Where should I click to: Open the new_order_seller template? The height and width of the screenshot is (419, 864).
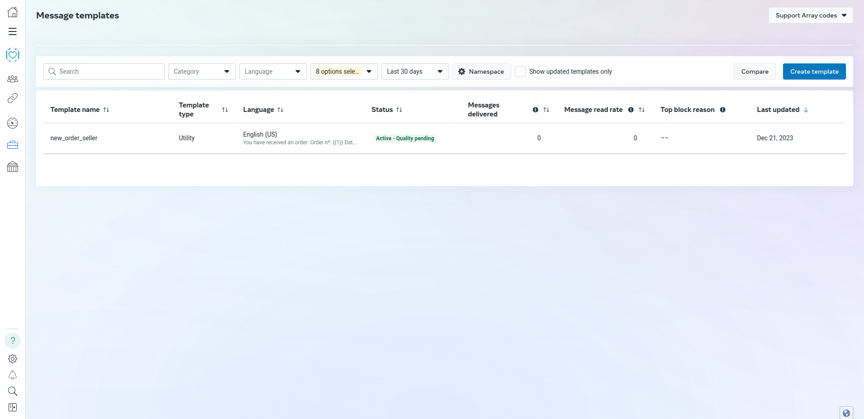coord(74,138)
